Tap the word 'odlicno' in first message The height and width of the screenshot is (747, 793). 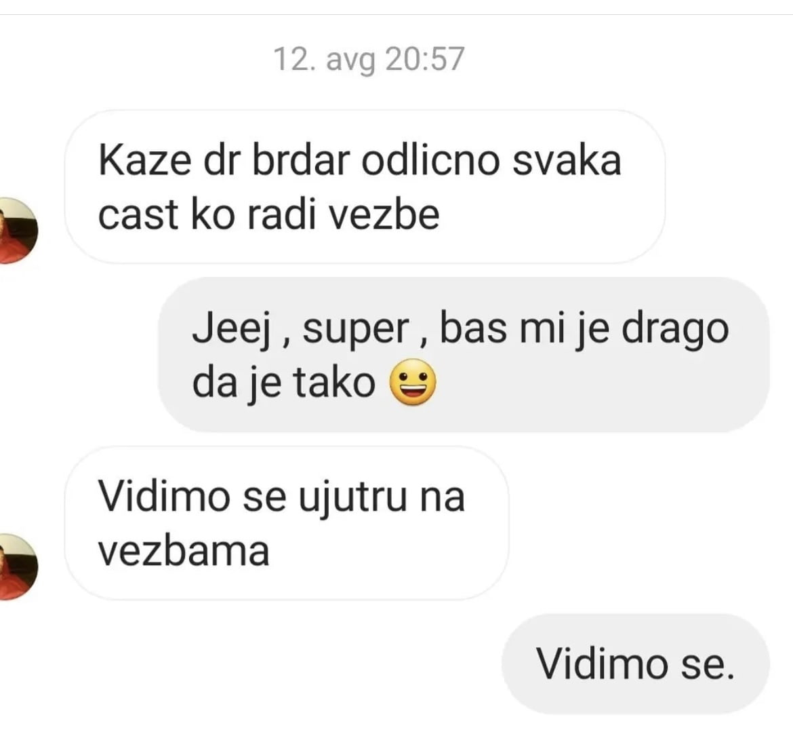pyautogui.click(x=431, y=161)
